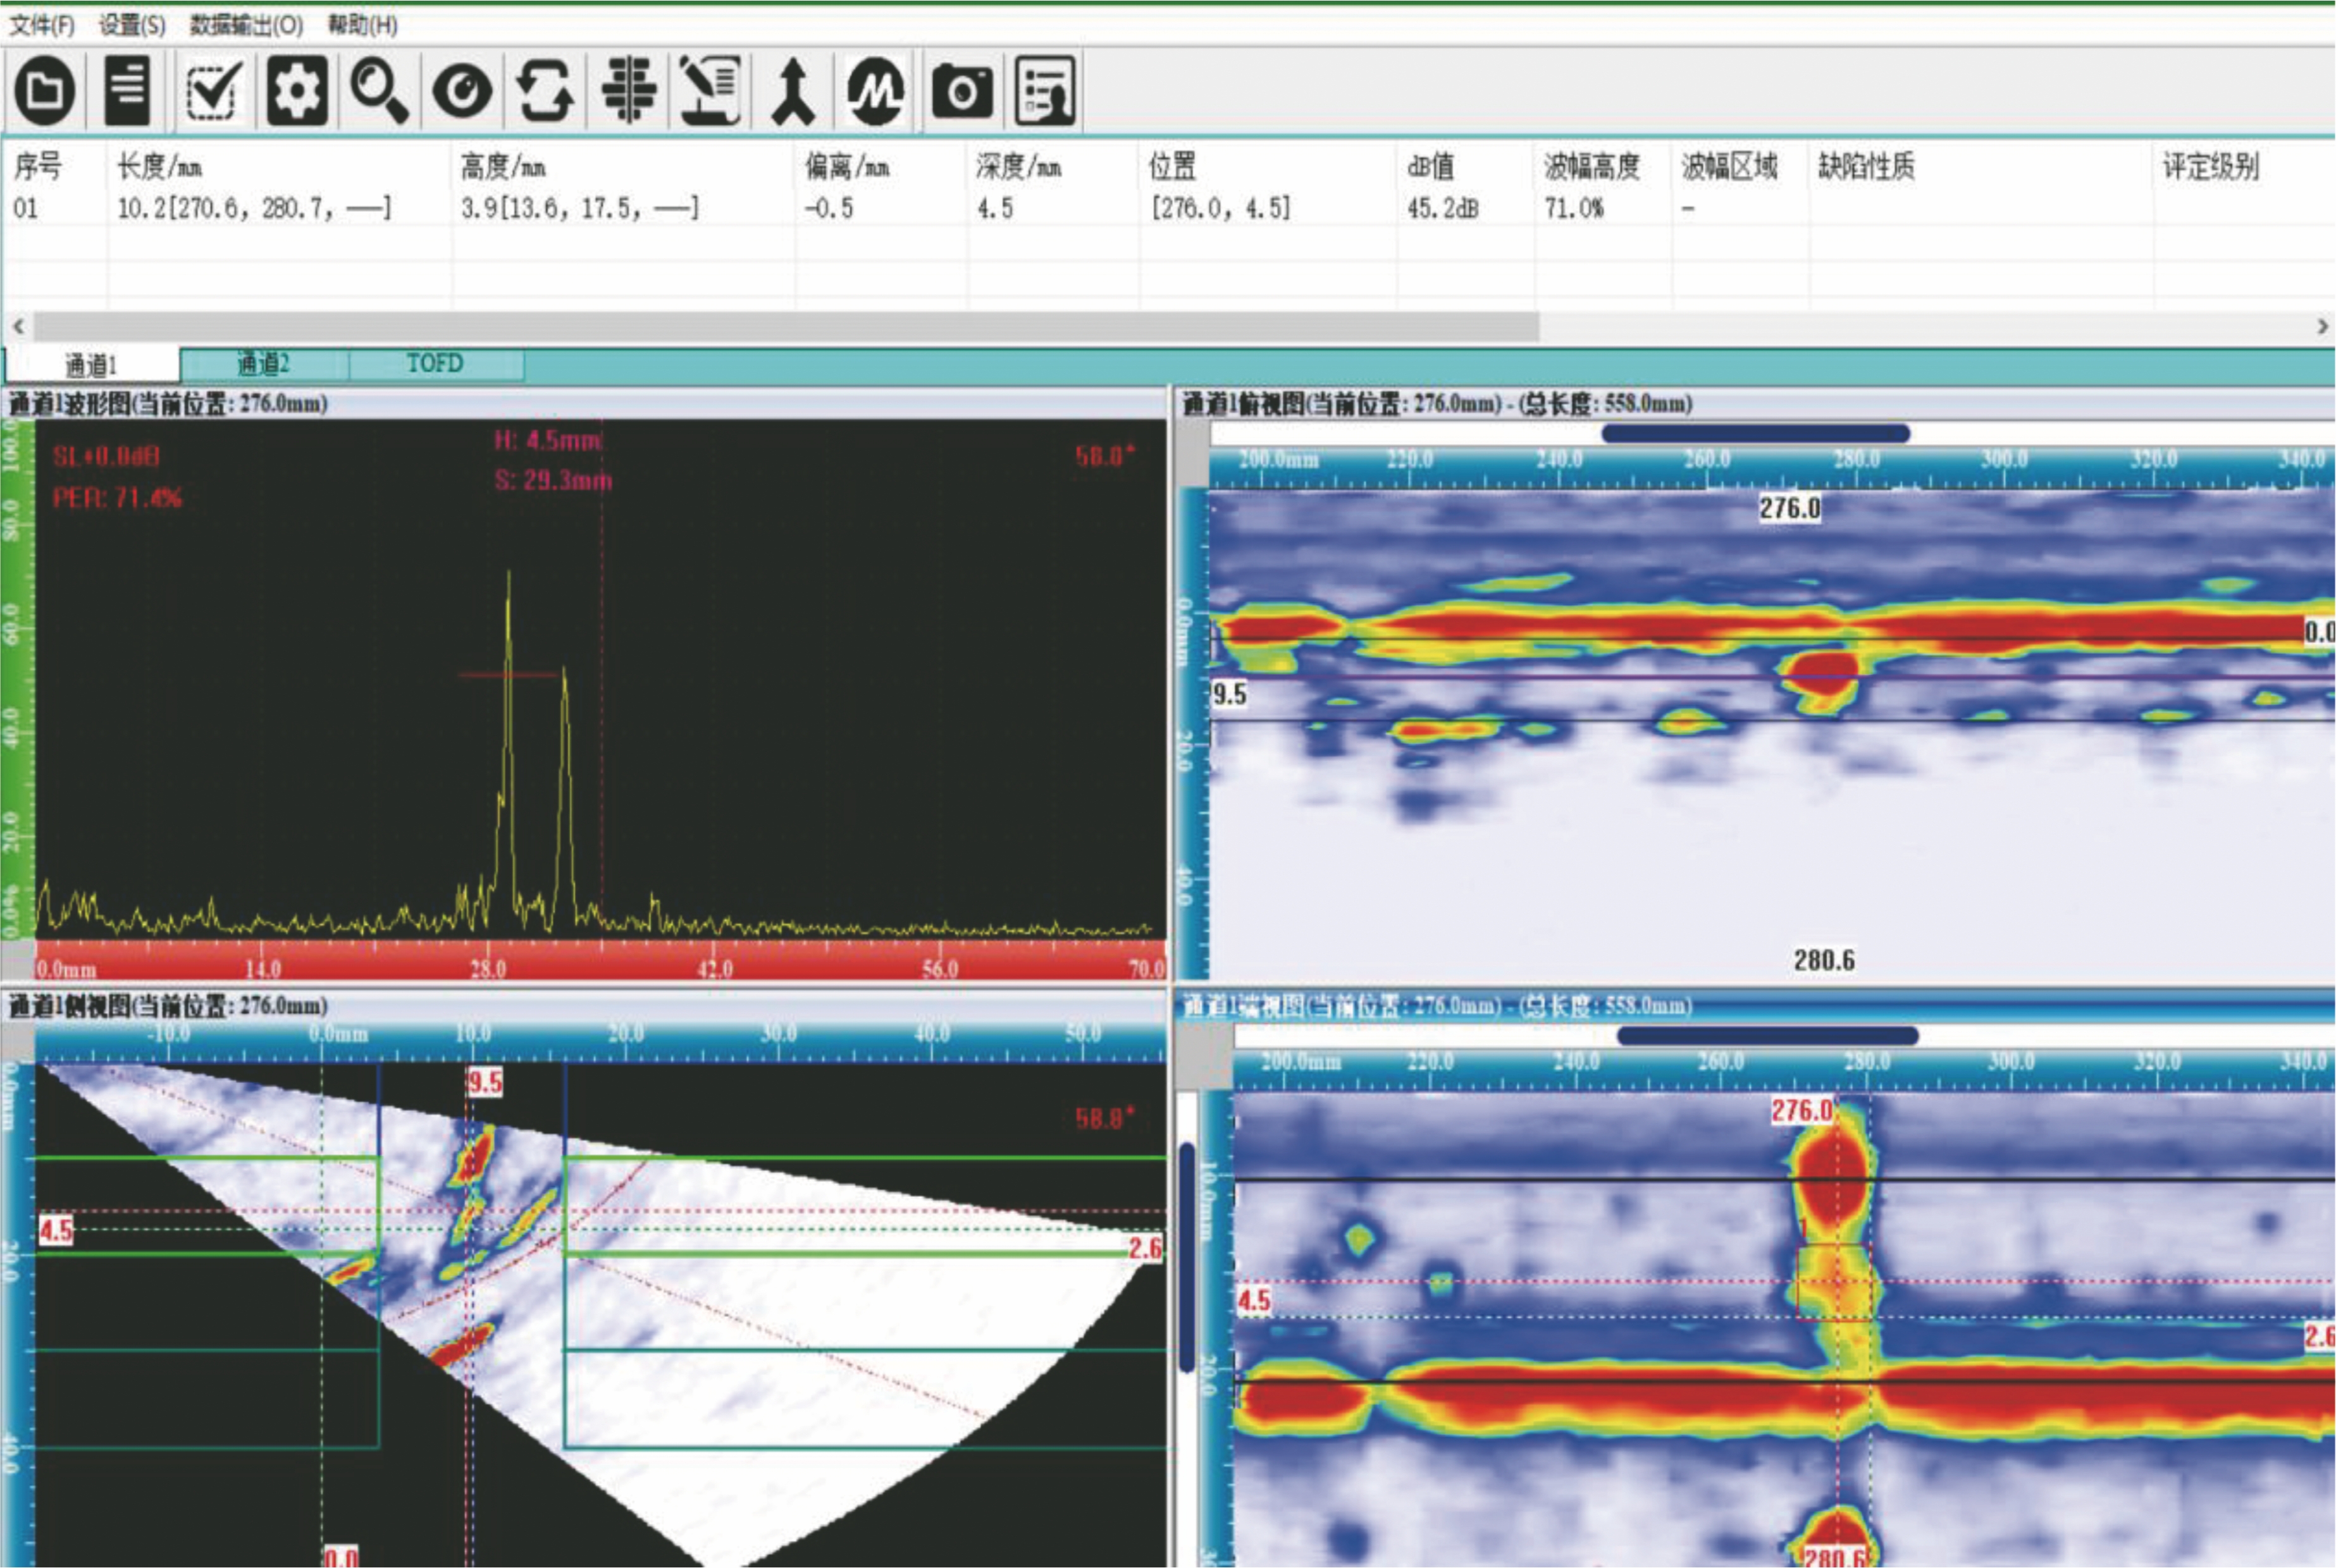Click the camera screenshot icon

pos(961,91)
